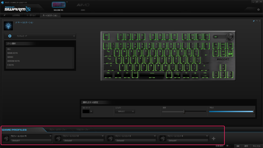Select the right arrow key
Viewport: 263px width, 148px height.
click(230, 74)
